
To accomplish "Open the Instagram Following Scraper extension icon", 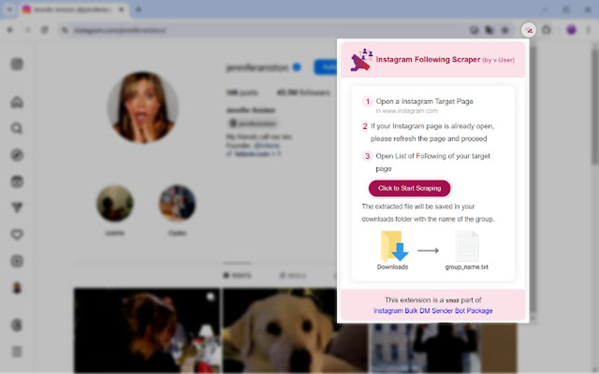I will pos(529,29).
